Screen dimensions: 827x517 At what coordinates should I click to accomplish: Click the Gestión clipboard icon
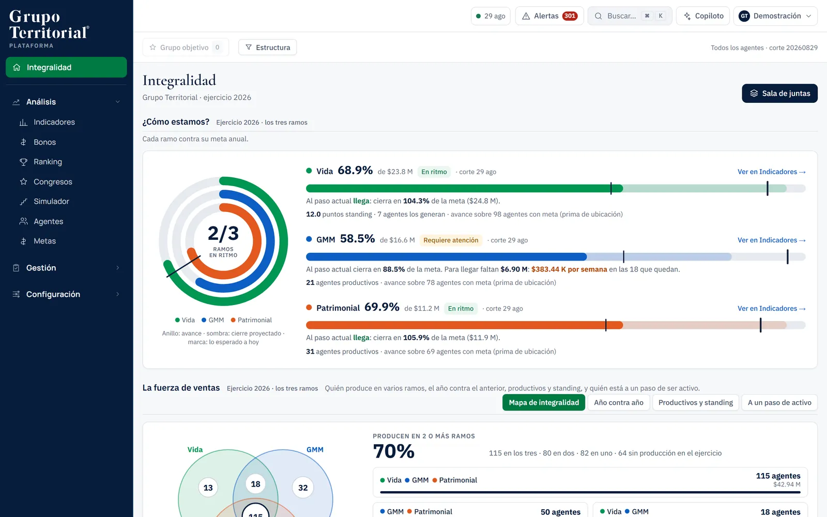[16, 268]
